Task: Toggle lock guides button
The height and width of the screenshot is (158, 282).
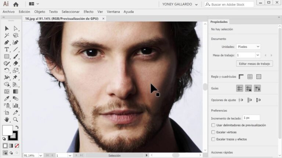Action: click(248, 88)
